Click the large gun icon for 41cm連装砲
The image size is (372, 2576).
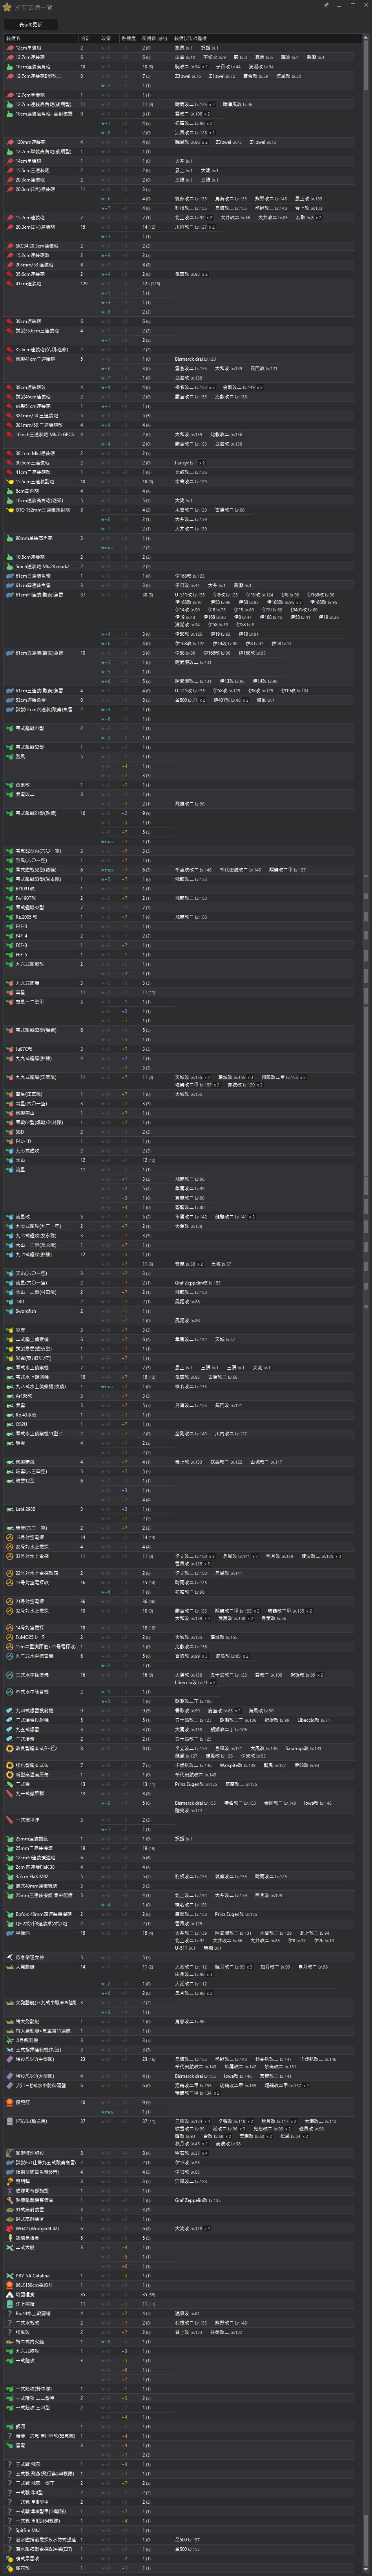[9, 284]
